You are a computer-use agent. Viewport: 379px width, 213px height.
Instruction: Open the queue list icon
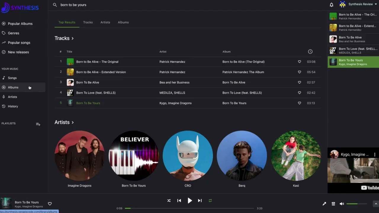tap(333, 204)
